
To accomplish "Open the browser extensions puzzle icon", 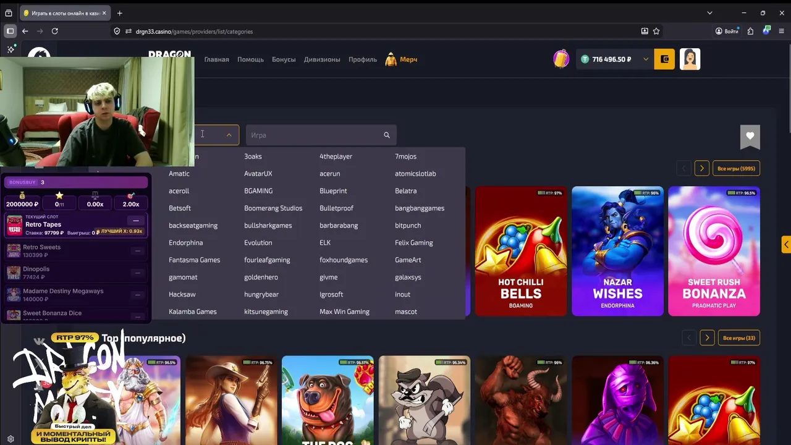I will click(750, 31).
